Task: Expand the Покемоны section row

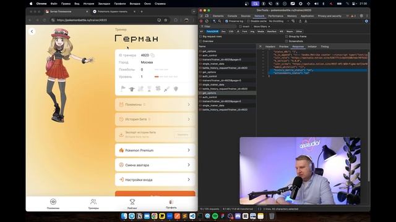Action: coord(155,104)
